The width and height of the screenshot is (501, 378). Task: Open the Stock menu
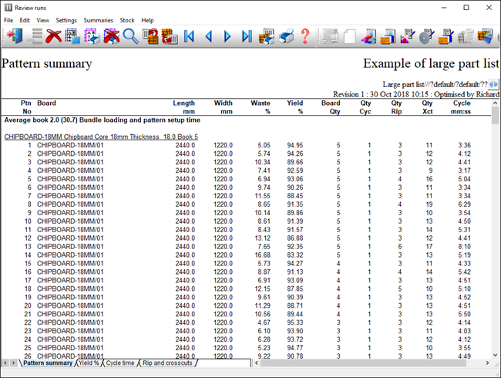click(x=127, y=20)
